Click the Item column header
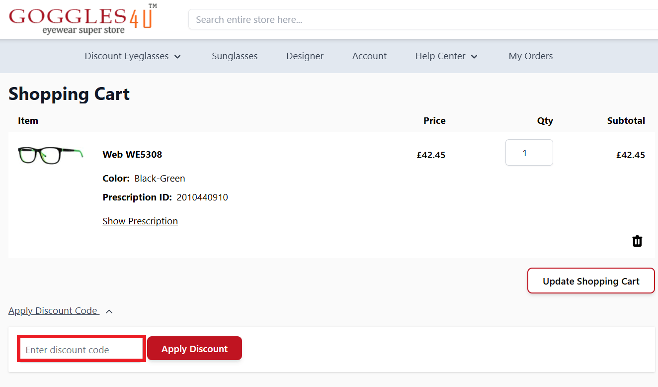The image size is (658, 387). pos(28,120)
